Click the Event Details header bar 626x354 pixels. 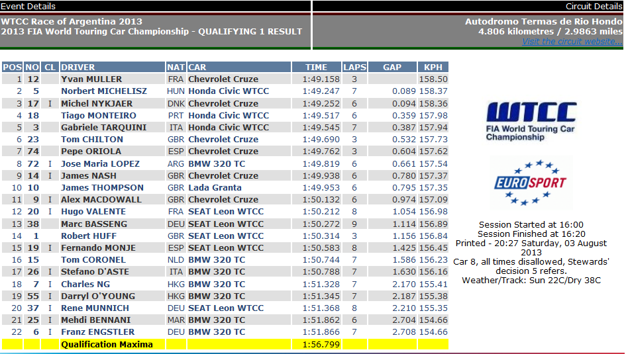[155, 6]
